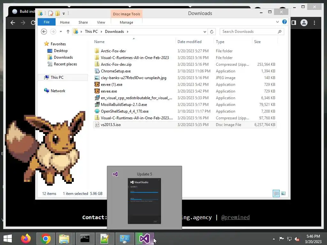Toggle Chrome's side panel icon
The image size is (327, 245).
click(294, 23)
